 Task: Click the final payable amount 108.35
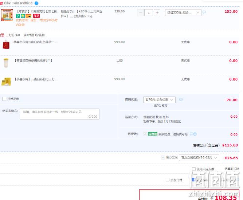tap(226, 197)
